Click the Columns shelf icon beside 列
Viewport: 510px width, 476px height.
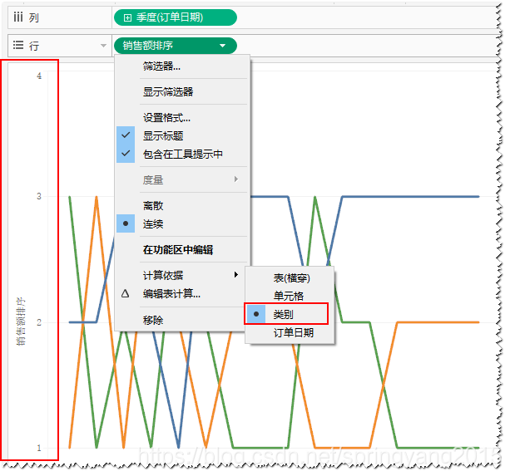pyautogui.click(x=18, y=17)
